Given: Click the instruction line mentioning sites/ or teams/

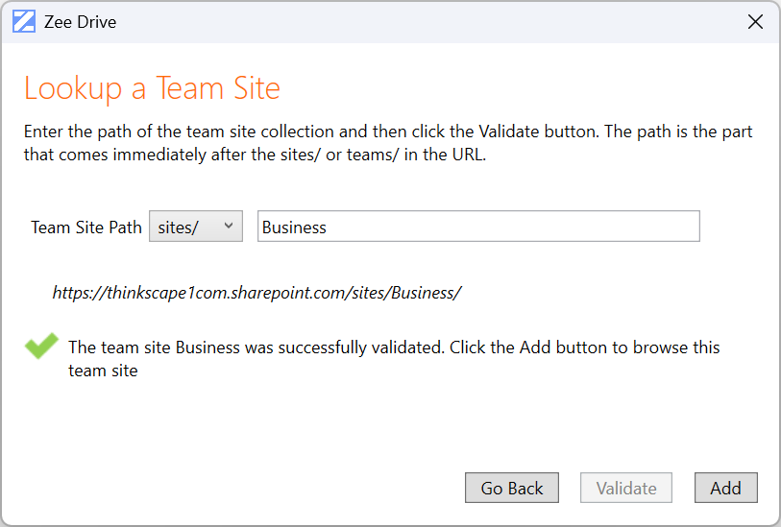Looking at the screenshot, I should point(255,154).
